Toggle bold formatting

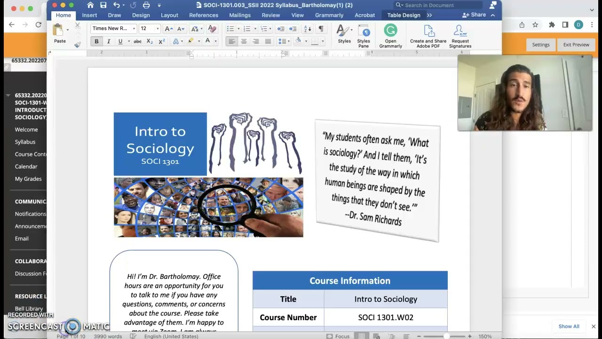tap(96, 41)
